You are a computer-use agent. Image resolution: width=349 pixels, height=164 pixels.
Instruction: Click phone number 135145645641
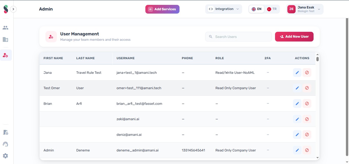coord(193,150)
